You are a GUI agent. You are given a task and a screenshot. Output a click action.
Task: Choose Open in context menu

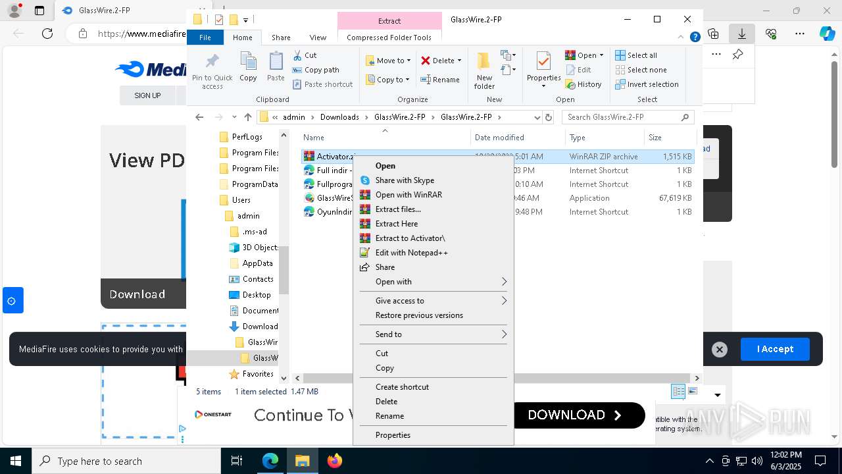[x=433, y=166]
